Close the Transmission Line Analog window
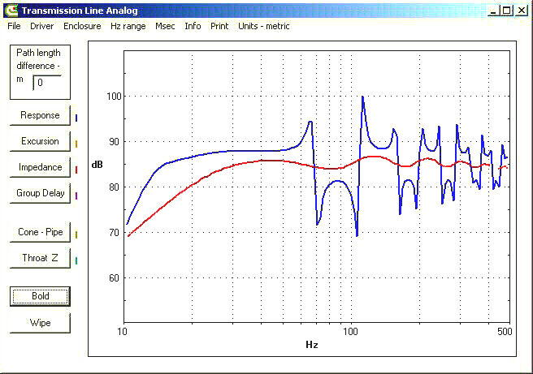 521,11
